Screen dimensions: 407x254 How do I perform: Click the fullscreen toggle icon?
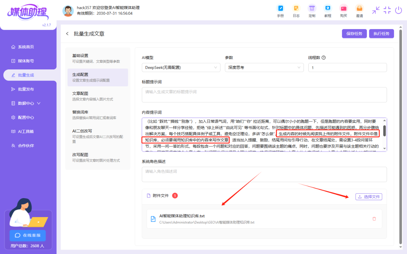click(x=387, y=10)
